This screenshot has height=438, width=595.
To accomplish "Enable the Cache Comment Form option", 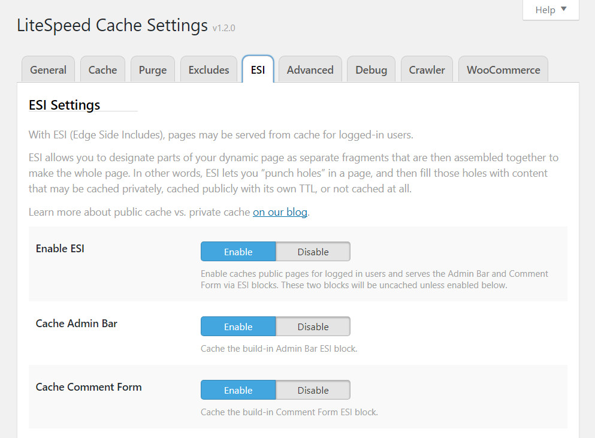I will coord(238,389).
